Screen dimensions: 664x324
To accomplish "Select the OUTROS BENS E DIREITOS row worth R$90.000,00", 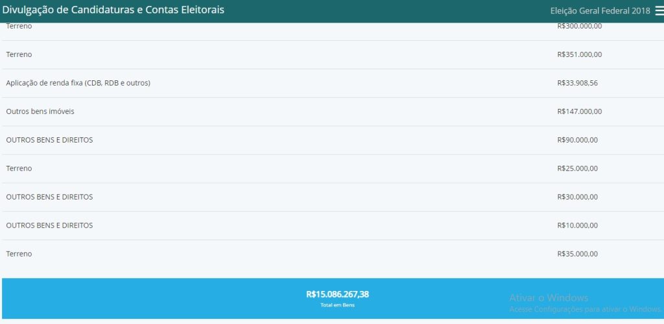I will 49,140.
